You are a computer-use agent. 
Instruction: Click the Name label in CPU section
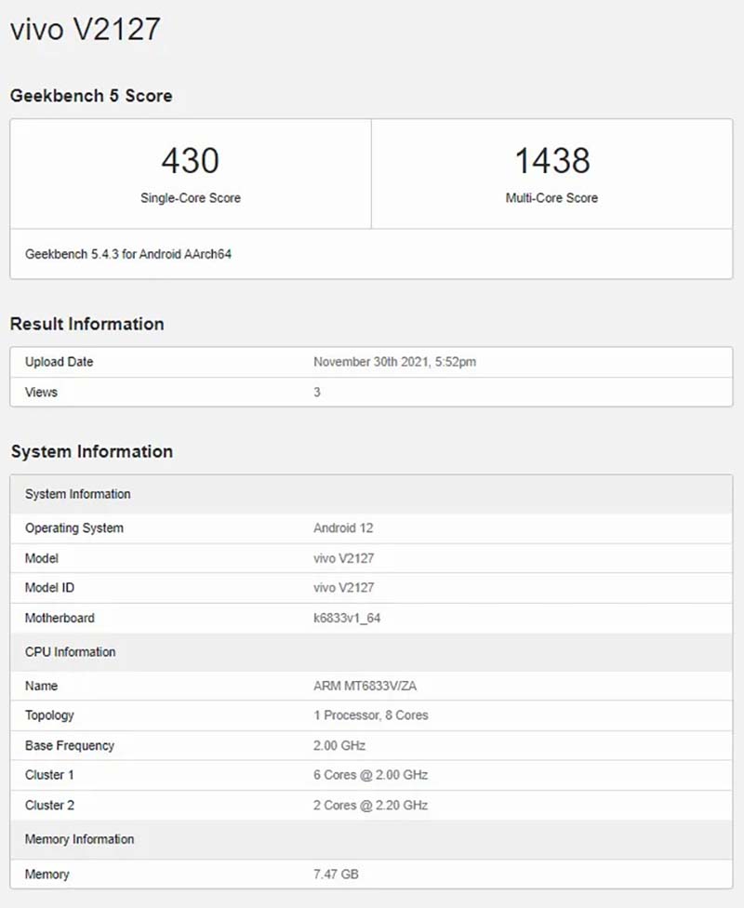tap(41, 687)
